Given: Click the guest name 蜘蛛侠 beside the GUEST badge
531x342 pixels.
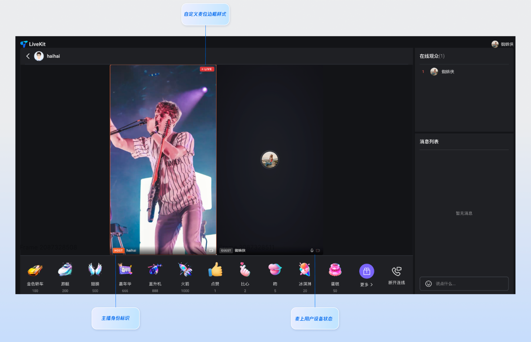Looking at the screenshot, I should pyautogui.click(x=240, y=251).
